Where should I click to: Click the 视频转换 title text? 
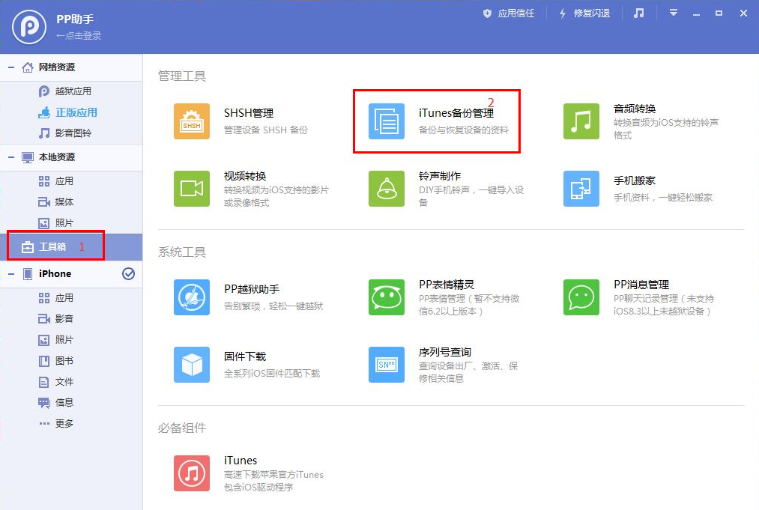[x=245, y=176]
